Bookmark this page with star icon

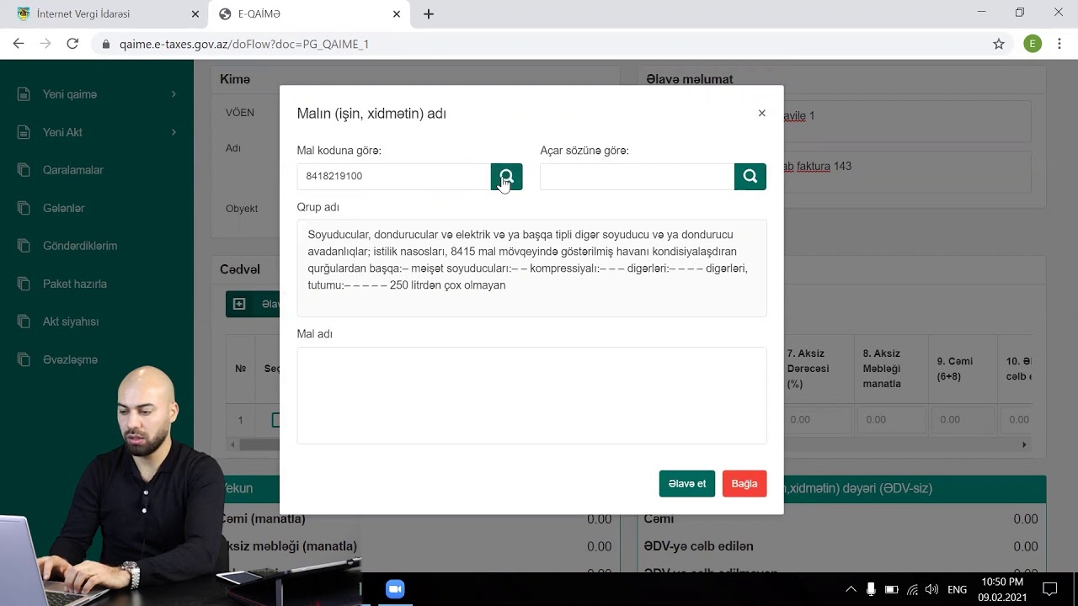tap(999, 44)
